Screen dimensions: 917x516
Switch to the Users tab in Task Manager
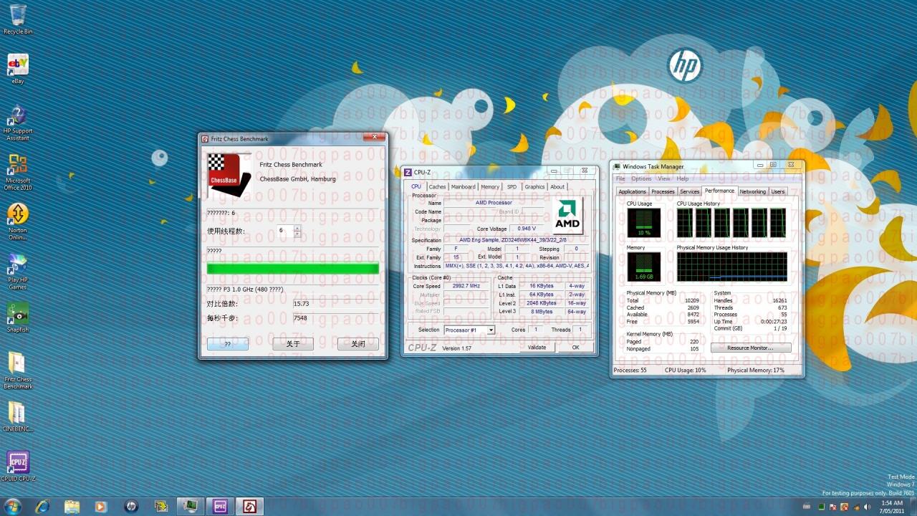(x=778, y=191)
